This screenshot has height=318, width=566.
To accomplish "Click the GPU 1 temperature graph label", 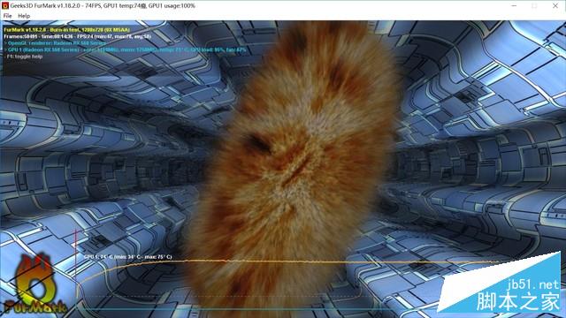I will [127, 257].
